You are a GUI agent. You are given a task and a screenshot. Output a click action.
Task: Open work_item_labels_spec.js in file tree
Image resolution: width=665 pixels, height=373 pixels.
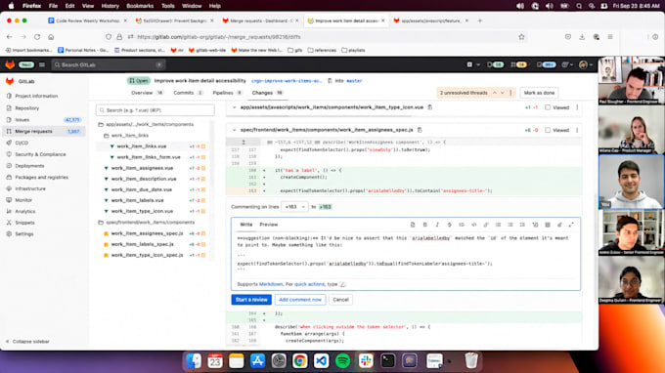coord(143,244)
